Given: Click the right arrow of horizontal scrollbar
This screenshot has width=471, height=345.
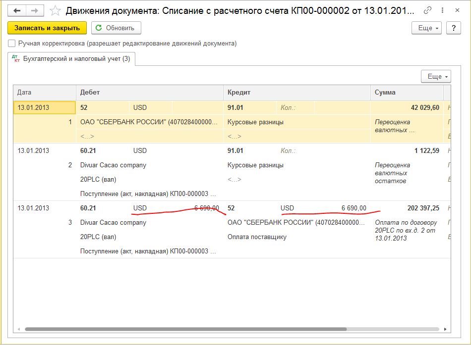Looking at the screenshot, I should pos(445,329).
